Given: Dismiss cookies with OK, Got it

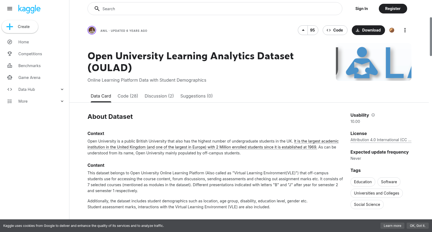Looking at the screenshot, I should 417,226.
